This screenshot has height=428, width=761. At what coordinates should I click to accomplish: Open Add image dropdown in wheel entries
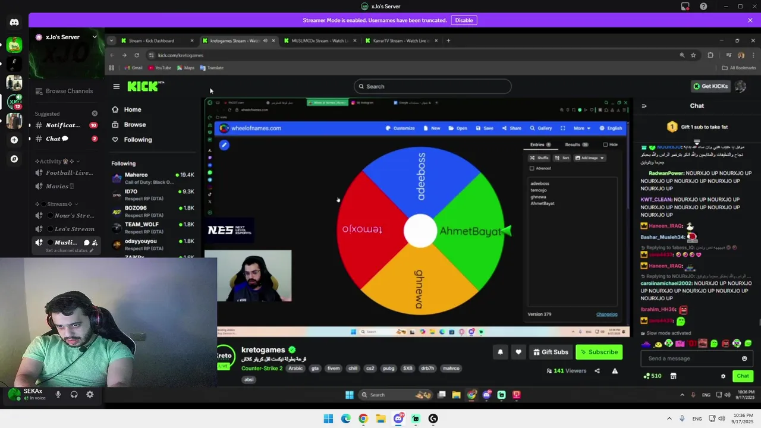tap(590, 158)
